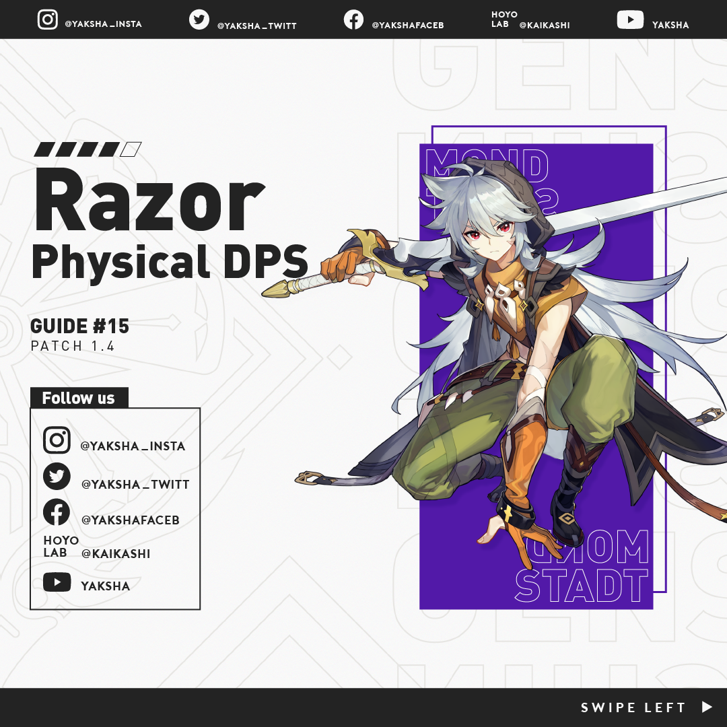Click the YouTube play icon beside YAKSHA
This screenshot has width=727, height=727.
click(59, 582)
